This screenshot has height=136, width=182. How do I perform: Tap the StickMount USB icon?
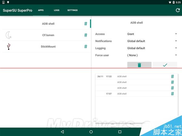click(x=8, y=47)
